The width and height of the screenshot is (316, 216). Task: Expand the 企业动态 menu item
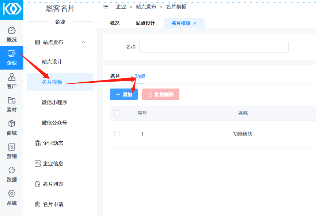(x=53, y=143)
